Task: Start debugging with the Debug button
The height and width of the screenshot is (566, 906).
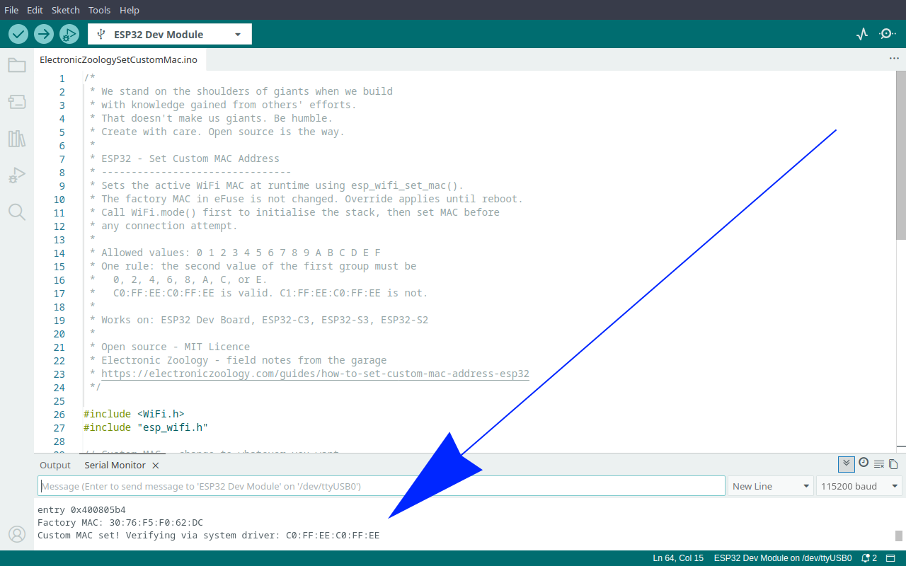Action: point(69,34)
